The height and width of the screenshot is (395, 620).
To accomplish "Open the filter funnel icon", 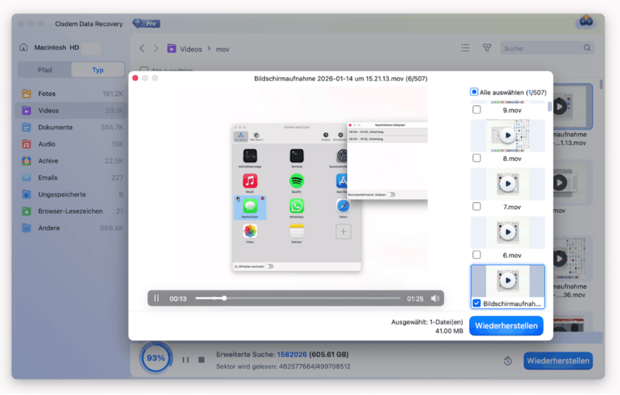I will 487,48.
